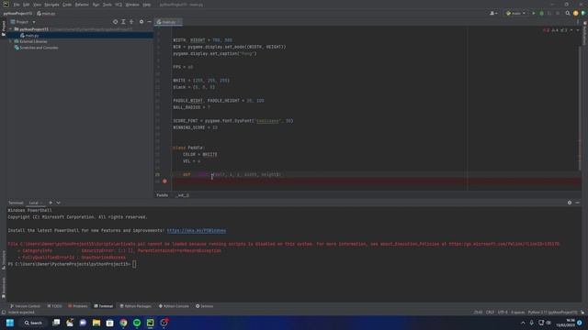Image resolution: width=588 pixels, height=330 pixels.
Task: Open the Tools menu
Action: [x=107, y=5]
